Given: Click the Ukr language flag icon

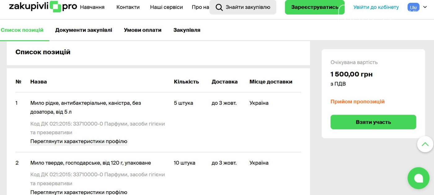Looking at the screenshot, I should click(x=413, y=7).
